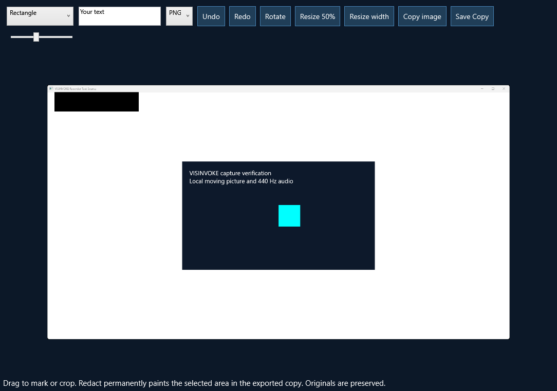The height and width of the screenshot is (391, 557).
Task: Click the 'Your text' input field
Action: [x=119, y=16]
